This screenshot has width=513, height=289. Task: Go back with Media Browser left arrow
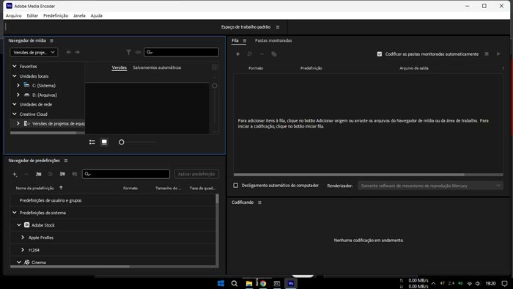click(x=68, y=52)
